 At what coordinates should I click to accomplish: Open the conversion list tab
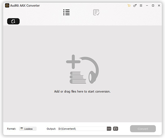point(67,12)
